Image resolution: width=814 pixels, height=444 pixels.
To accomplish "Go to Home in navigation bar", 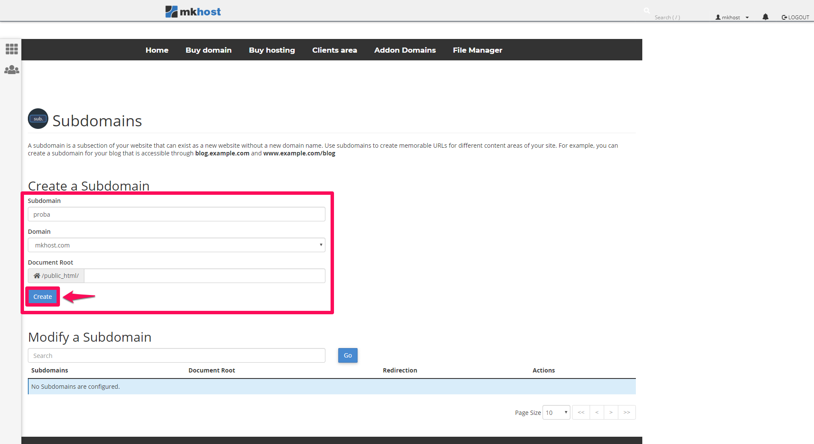I will [x=157, y=50].
